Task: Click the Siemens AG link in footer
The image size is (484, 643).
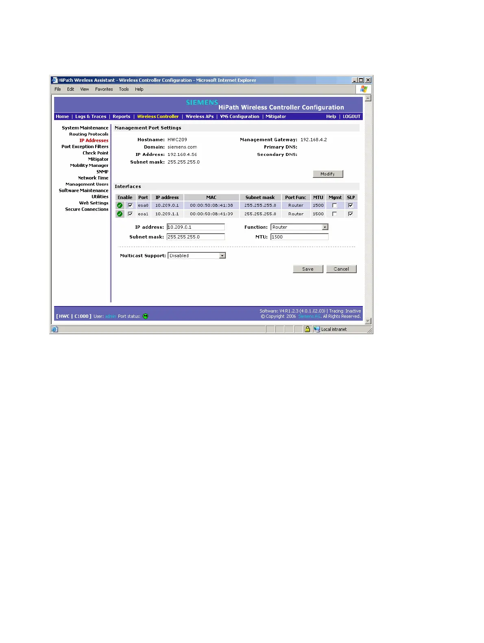Action: (x=309, y=316)
